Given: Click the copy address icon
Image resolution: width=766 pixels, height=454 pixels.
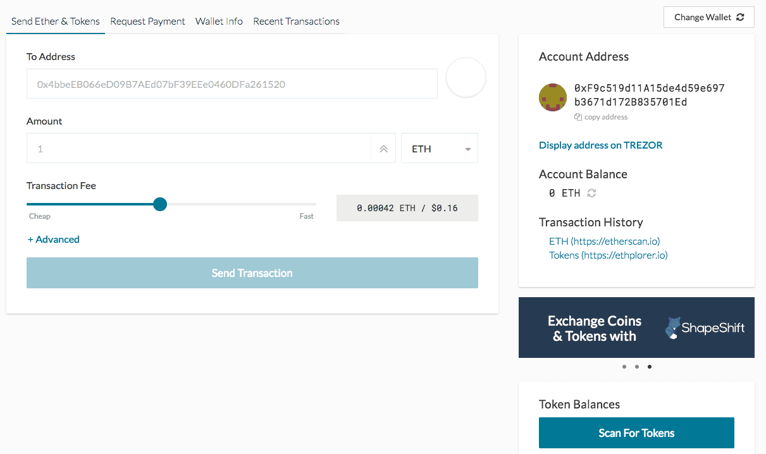Looking at the screenshot, I should (578, 117).
